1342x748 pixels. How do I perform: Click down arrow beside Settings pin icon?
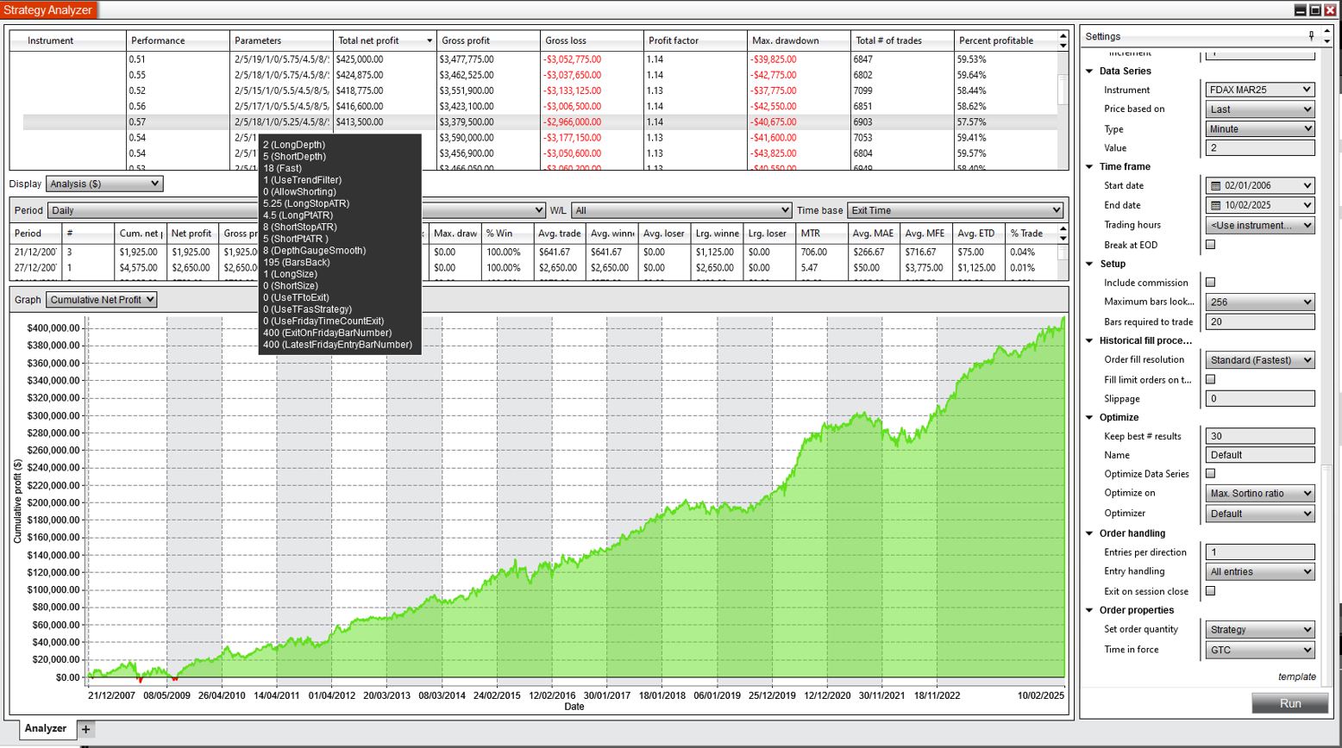point(1326,41)
